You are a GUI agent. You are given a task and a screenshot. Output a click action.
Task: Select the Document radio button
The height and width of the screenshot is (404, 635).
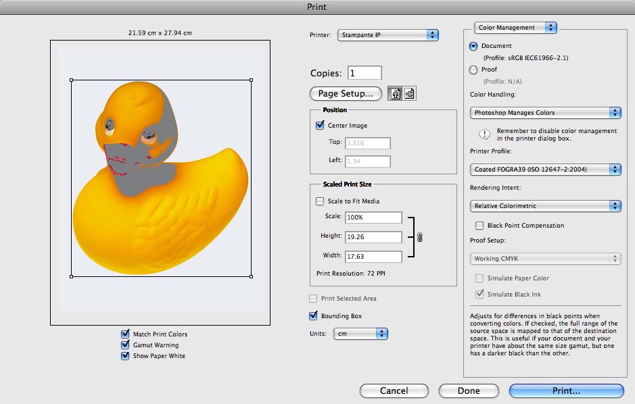[x=473, y=46]
